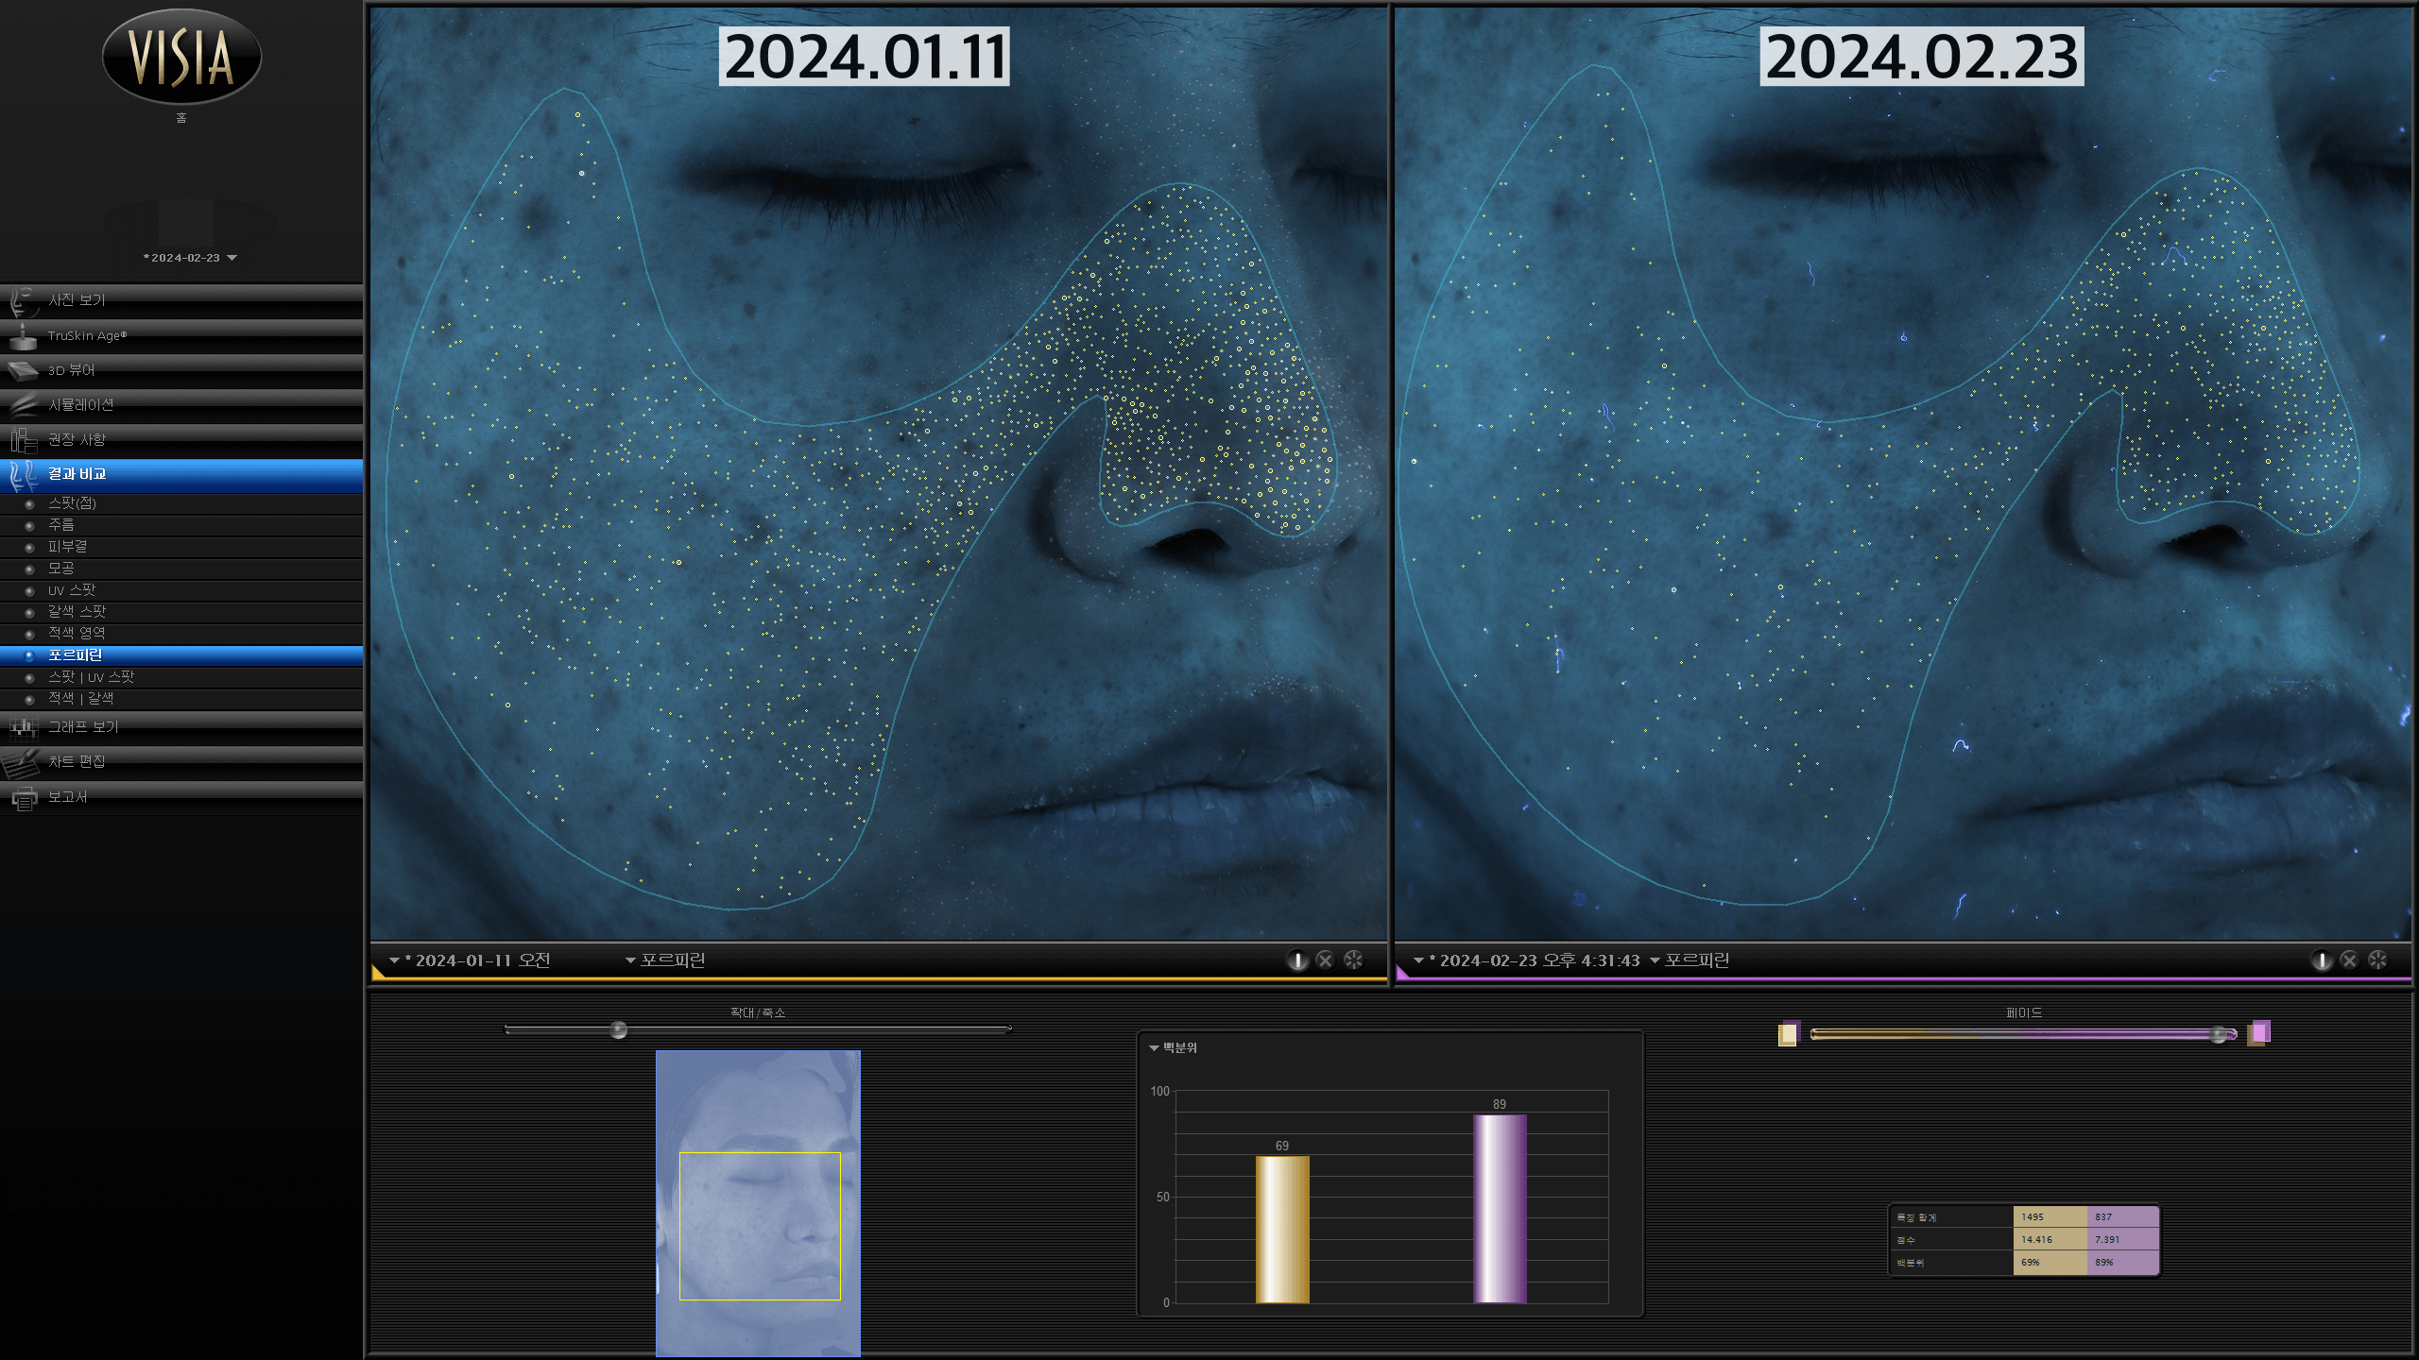
Task: Open the 3D 뷰어 viewer
Action: (x=181, y=370)
